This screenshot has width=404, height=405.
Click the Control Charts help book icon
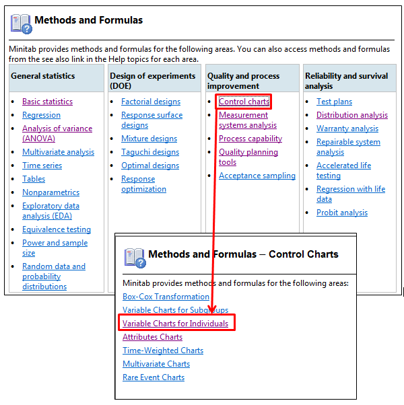point(135,258)
